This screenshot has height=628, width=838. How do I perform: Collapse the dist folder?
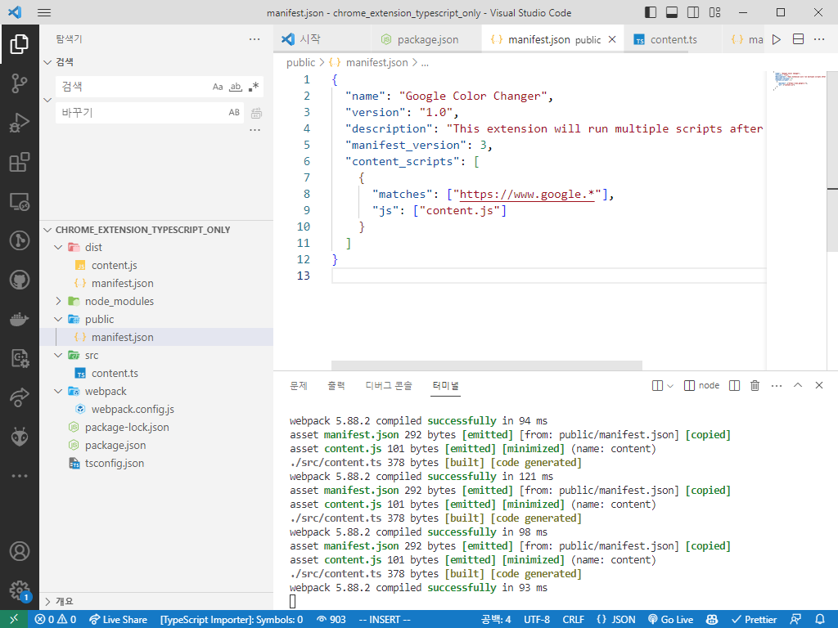click(58, 247)
